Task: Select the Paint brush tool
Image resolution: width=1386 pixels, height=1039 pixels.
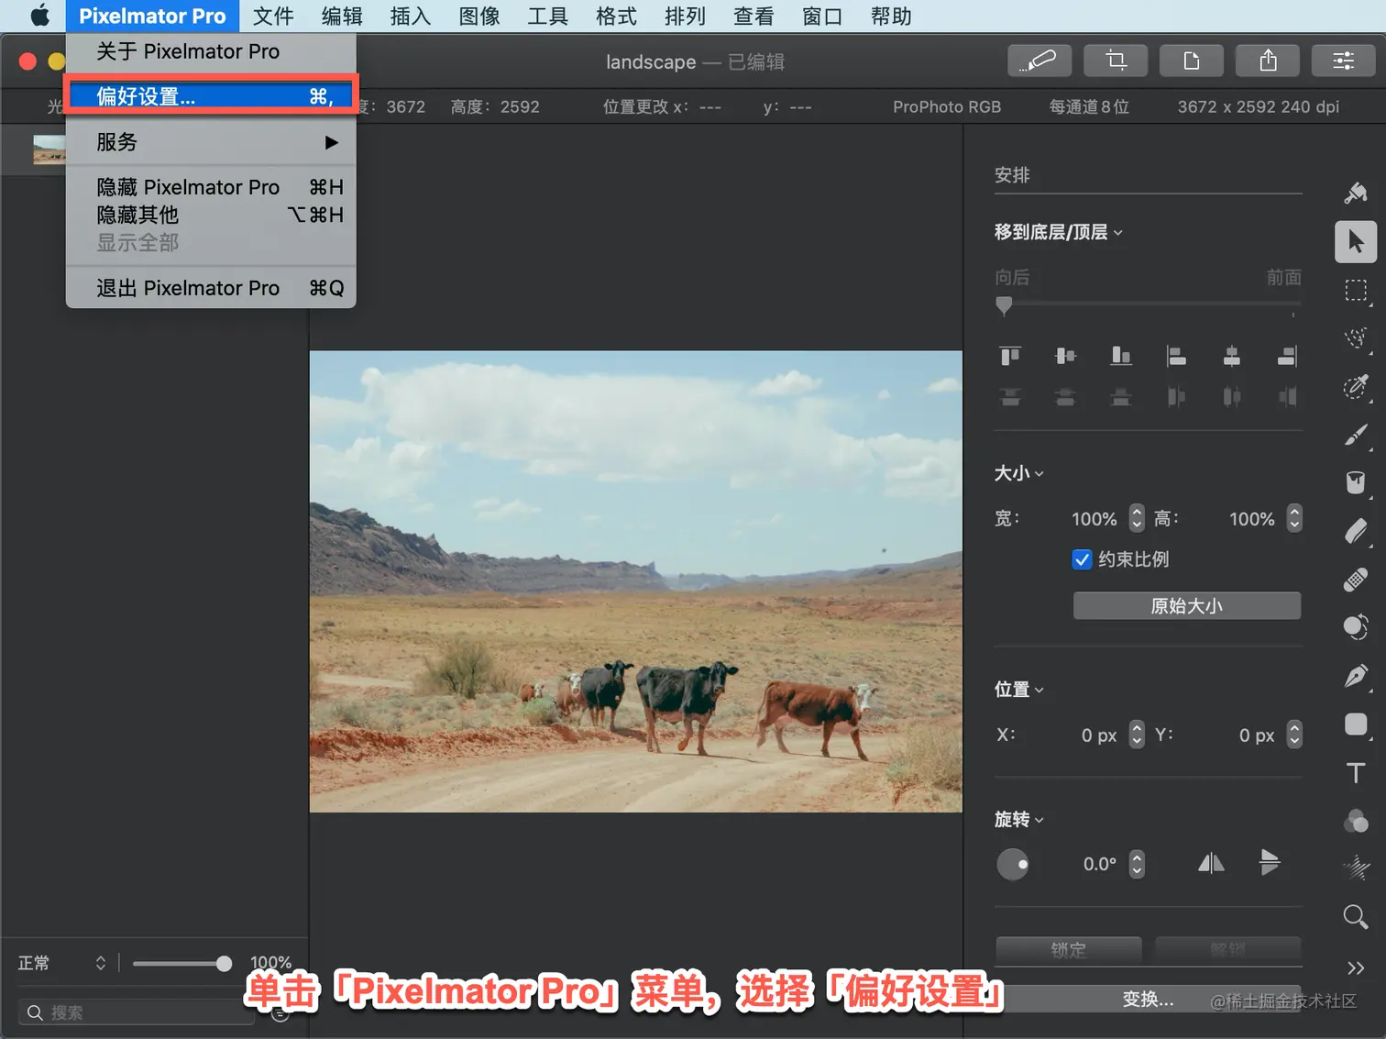Action: click(x=1356, y=436)
